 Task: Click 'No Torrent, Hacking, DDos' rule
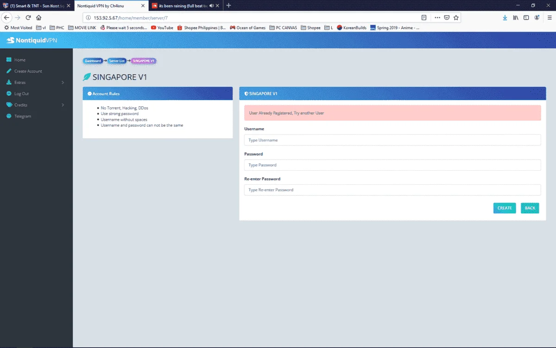(124, 108)
